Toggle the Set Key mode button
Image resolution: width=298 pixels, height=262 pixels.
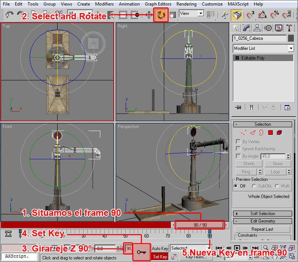(x=160, y=256)
